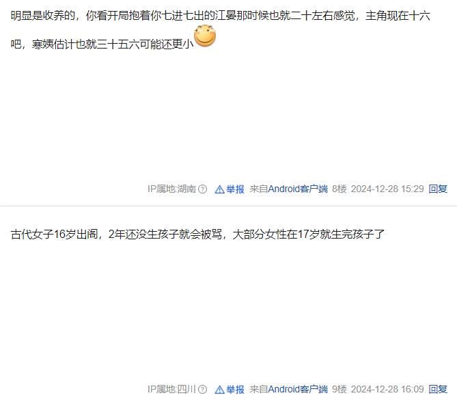Click the warning triangle icon on the 8楼 post
The image size is (457, 402).
(x=219, y=189)
